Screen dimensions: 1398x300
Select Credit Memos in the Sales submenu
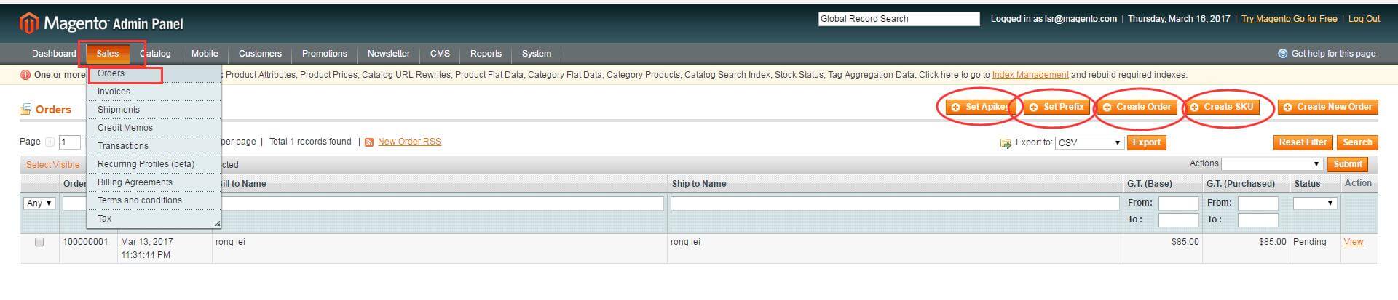click(x=154, y=128)
